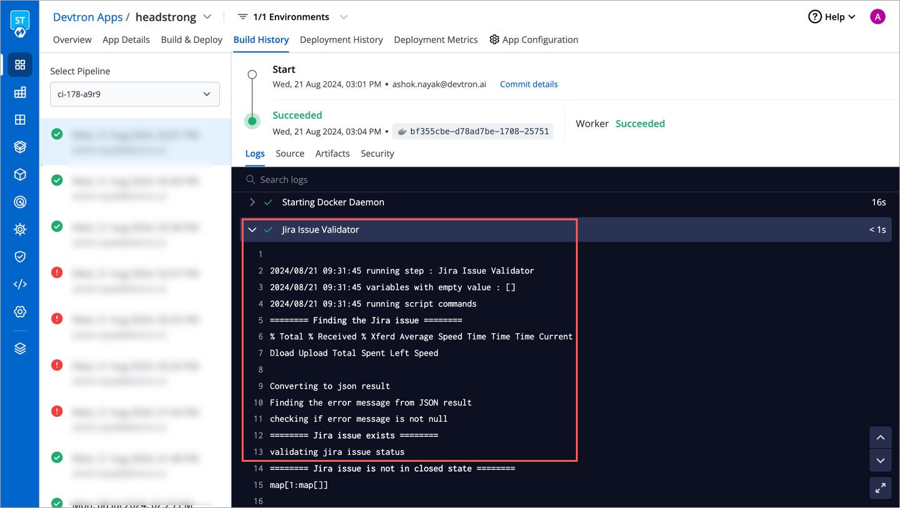The width and height of the screenshot is (900, 508).
Task: Select the code snippet icon in sidebar
Action: pos(19,284)
